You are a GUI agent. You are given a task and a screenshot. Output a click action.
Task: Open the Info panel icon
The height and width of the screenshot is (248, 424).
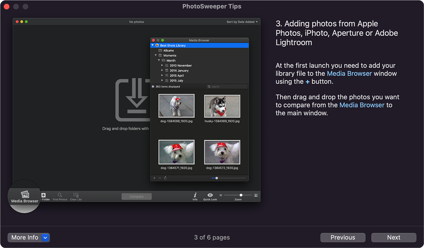(195, 195)
